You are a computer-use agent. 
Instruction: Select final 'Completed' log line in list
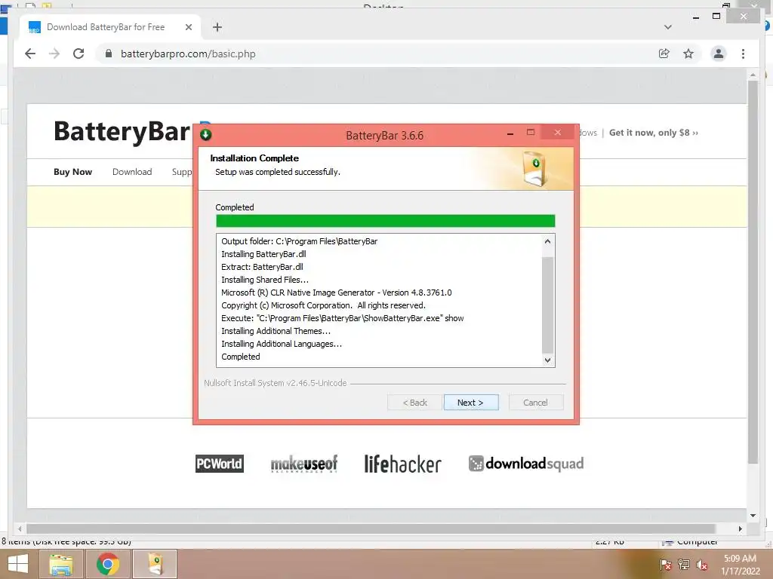pos(241,357)
